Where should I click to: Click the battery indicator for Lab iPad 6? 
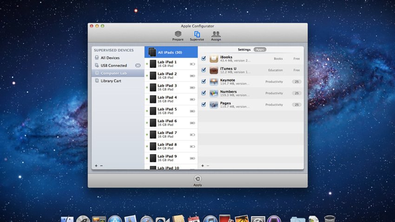tap(192, 123)
